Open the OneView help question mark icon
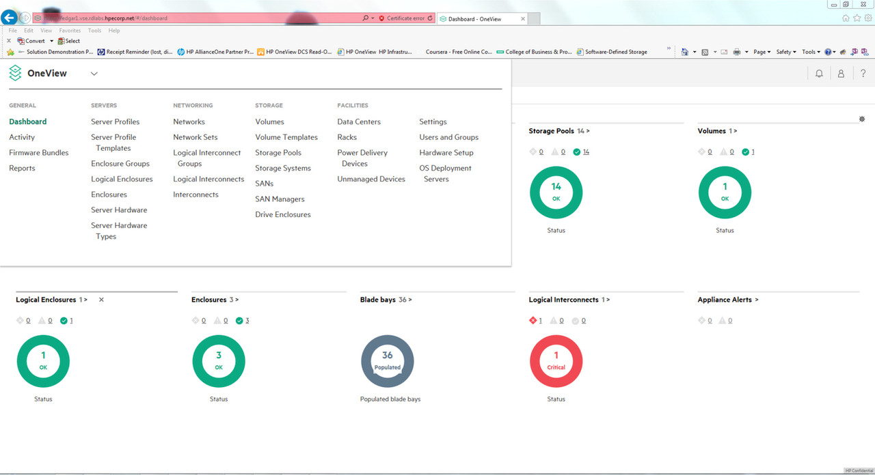875x475 pixels. [863, 73]
